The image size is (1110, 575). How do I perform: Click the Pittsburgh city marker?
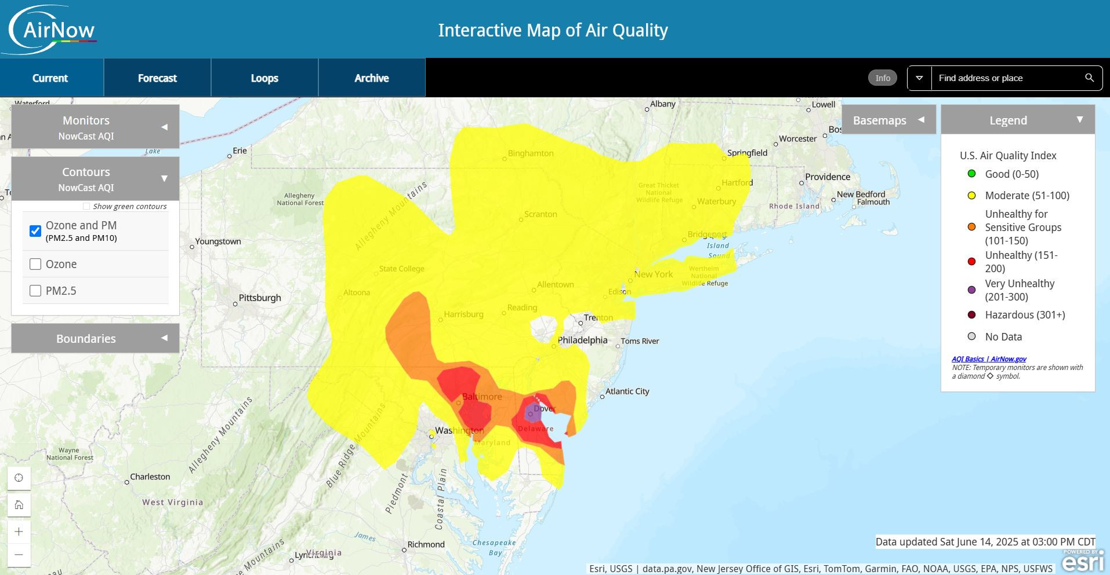click(x=234, y=304)
